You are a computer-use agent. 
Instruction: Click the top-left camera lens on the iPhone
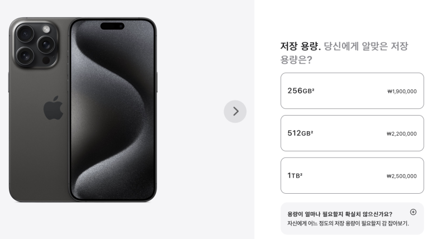25,34
